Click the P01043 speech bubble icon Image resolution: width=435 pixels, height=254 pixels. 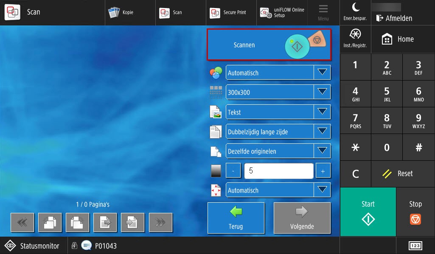point(87,245)
